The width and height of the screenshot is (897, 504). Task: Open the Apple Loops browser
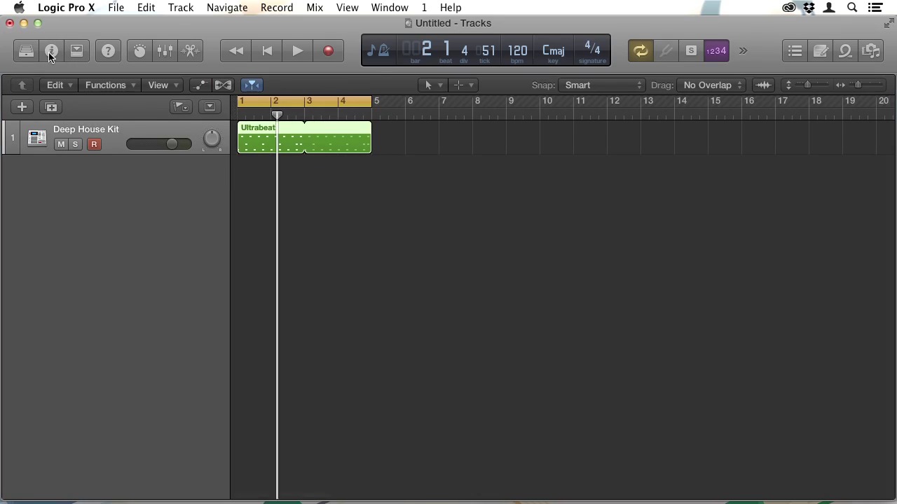pos(845,51)
